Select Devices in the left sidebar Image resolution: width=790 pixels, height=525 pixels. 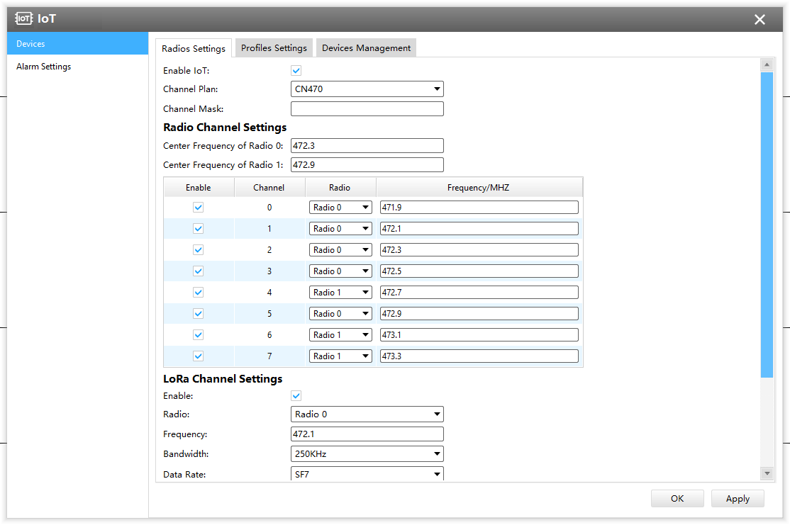(x=77, y=44)
